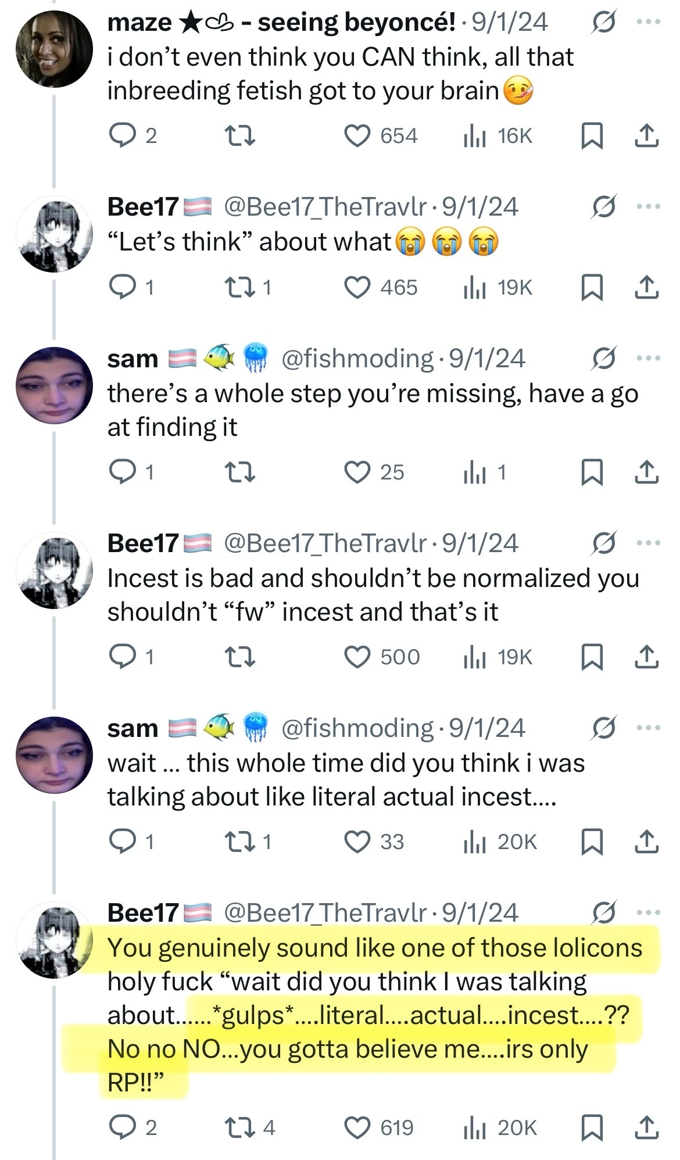
Task: Open maze's profile picture
Action: coord(54,49)
